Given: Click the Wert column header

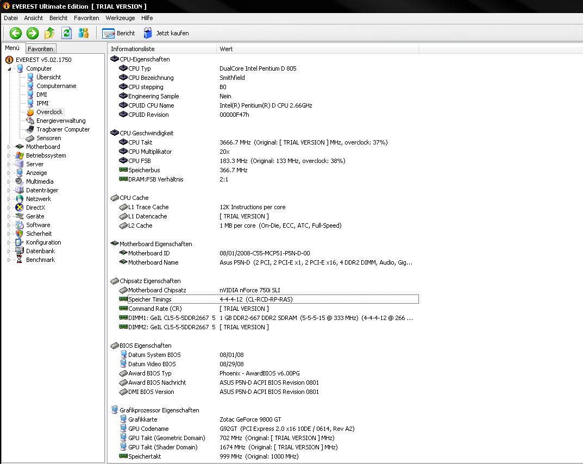Looking at the screenshot, I should pos(317,49).
